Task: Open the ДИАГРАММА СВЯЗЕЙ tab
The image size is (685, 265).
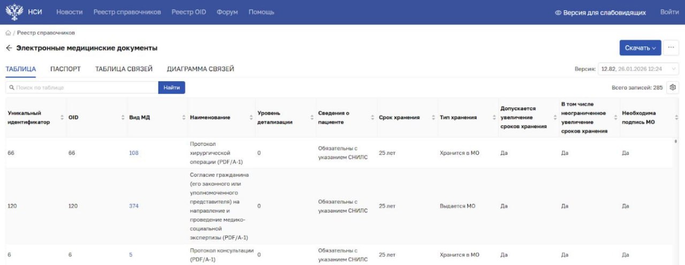Action: tap(200, 69)
